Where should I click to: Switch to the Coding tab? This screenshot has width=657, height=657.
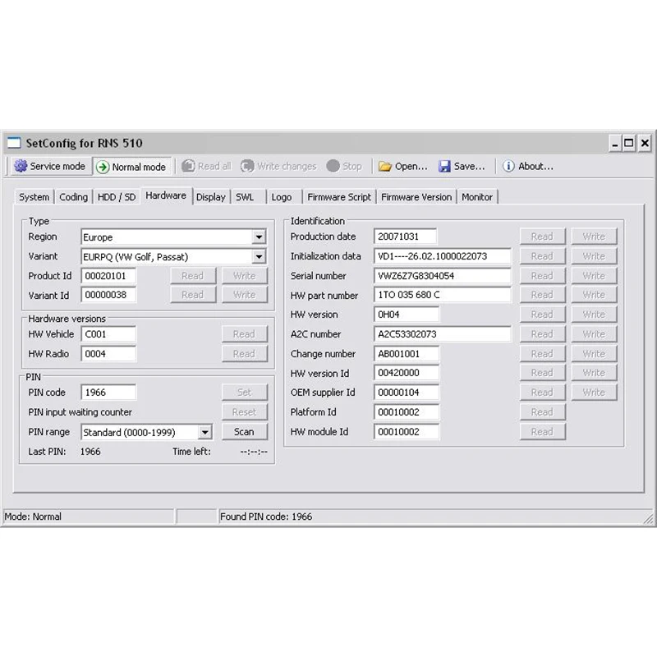[x=73, y=196]
